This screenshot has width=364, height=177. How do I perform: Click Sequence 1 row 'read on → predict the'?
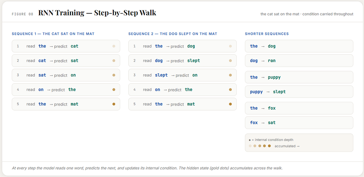point(66,90)
